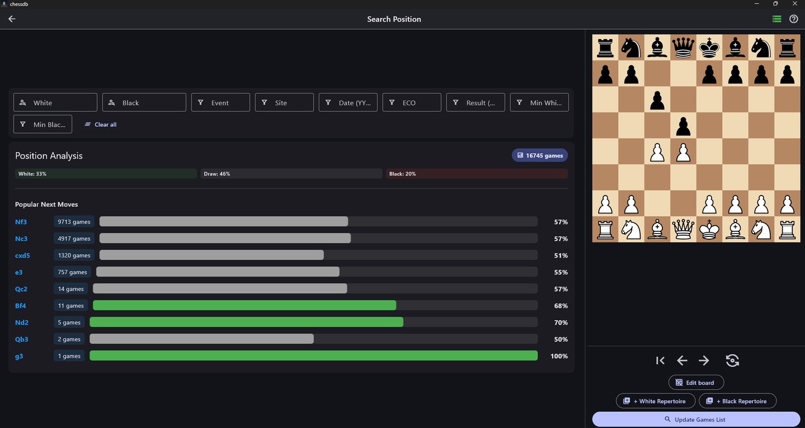Click the 9713 games badge
This screenshot has height=428, width=805.
coord(74,222)
